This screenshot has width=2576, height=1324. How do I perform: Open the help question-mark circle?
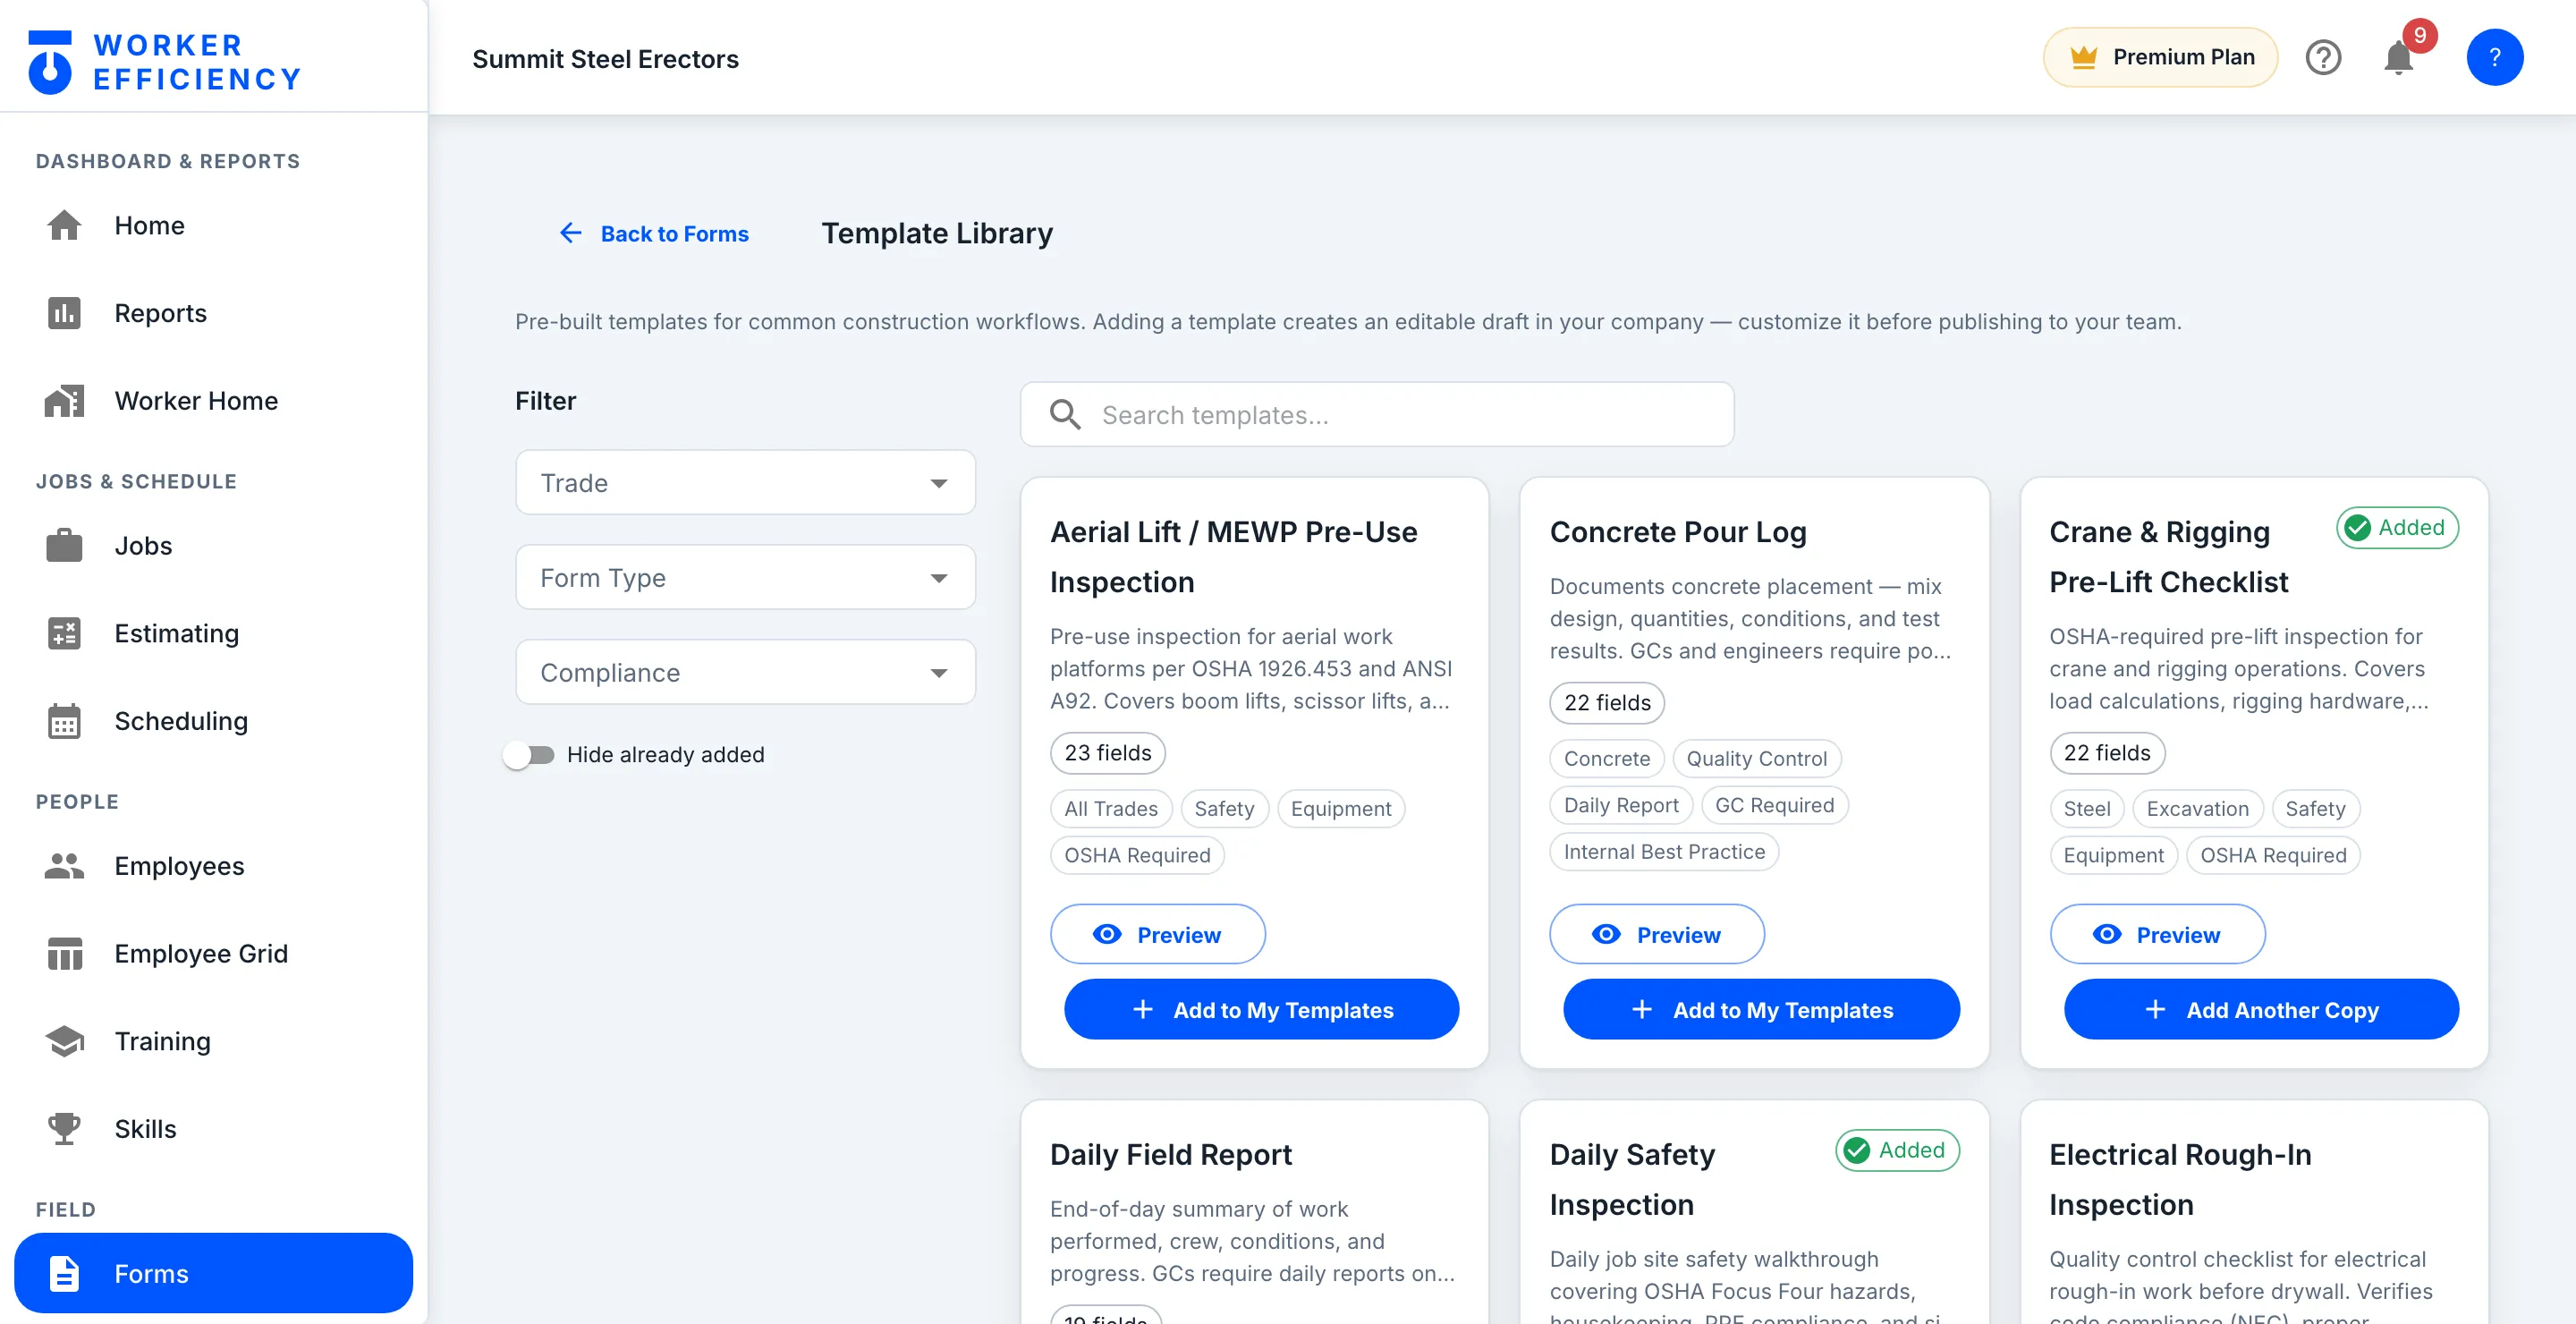point(2323,58)
